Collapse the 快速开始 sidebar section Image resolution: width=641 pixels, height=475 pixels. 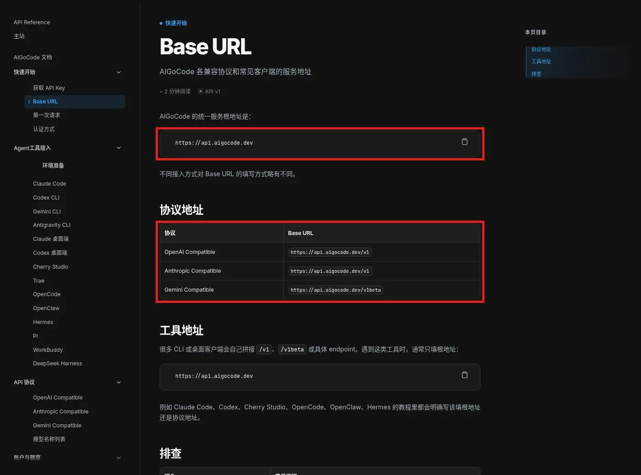[119, 72]
